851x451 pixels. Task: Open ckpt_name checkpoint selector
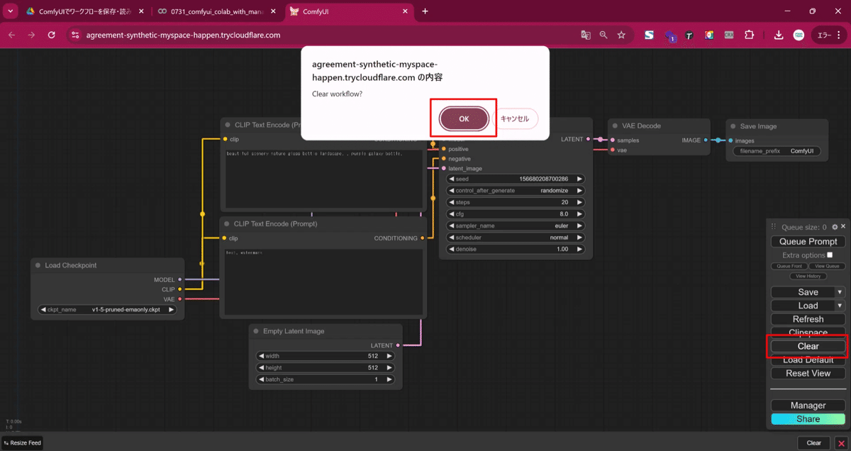tap(107, 309)
